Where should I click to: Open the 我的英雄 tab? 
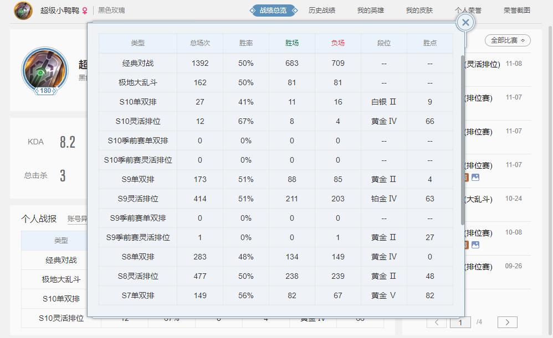point(370,11)
